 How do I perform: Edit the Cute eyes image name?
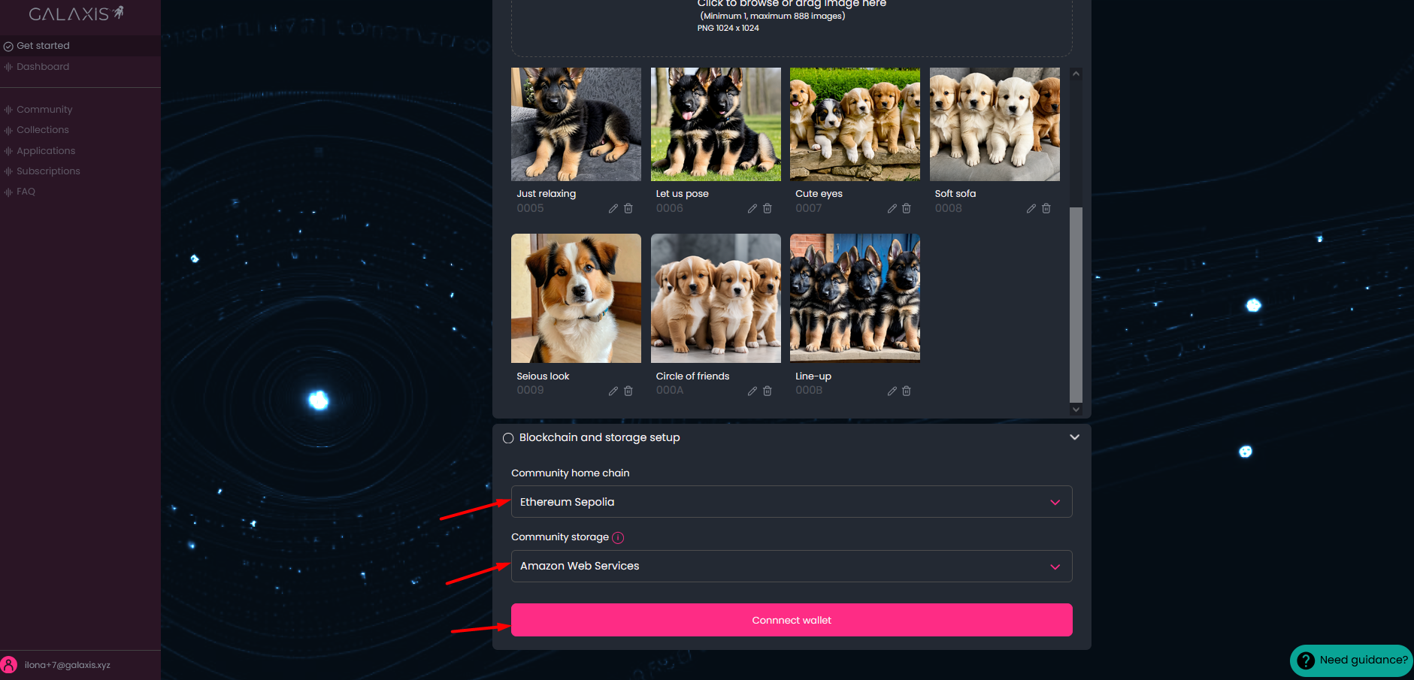892,209
